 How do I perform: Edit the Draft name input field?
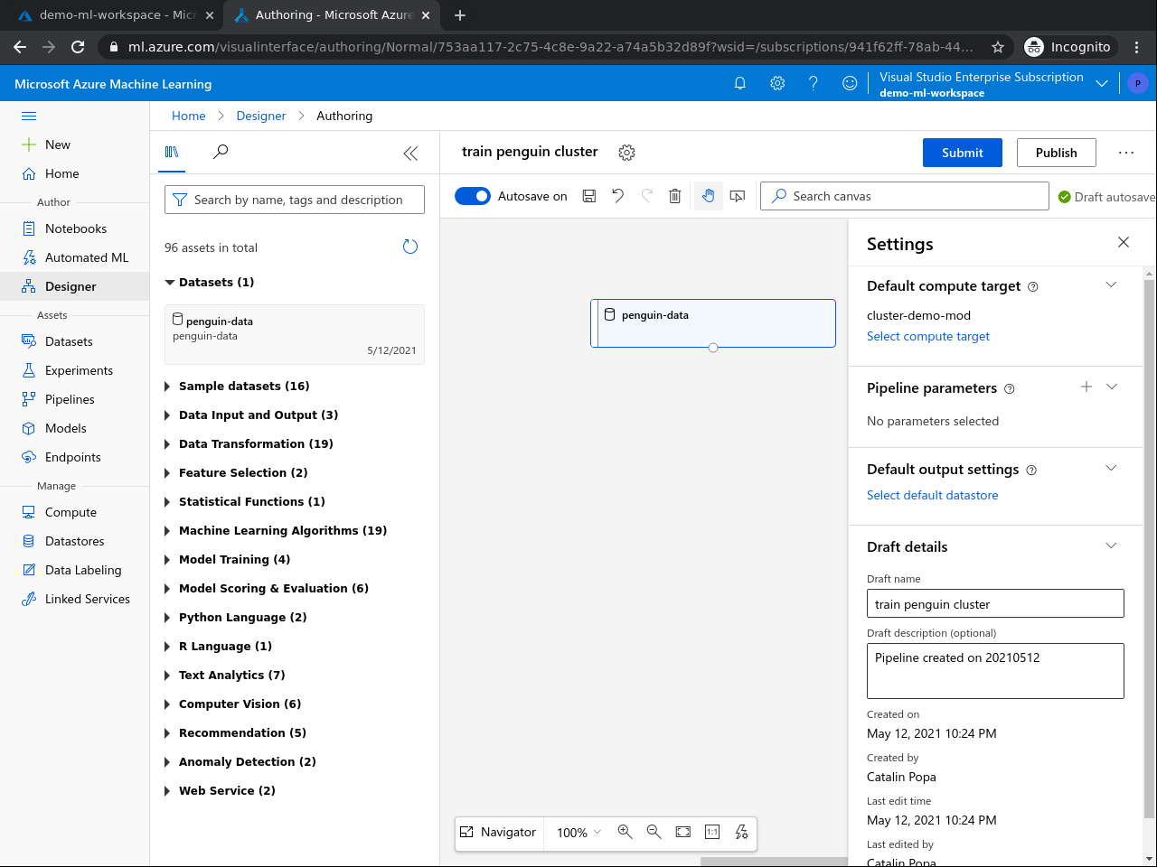pyautogui.click(x=994, y=602)
